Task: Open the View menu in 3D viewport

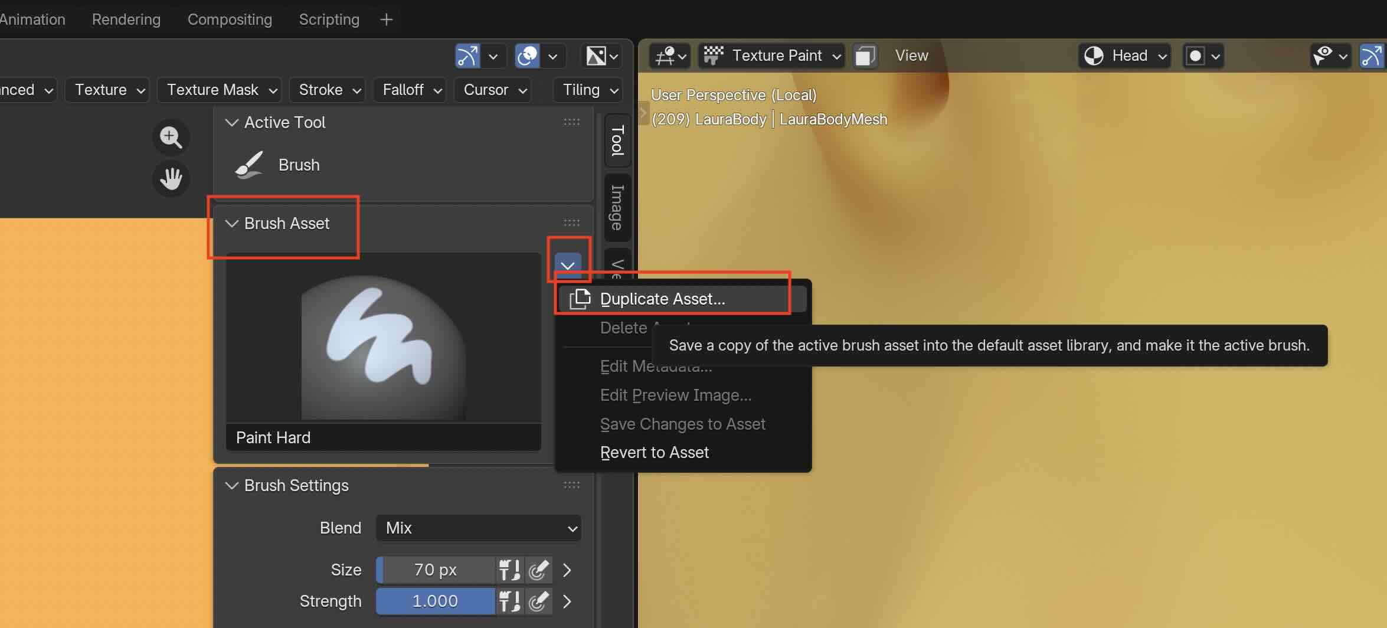Action: (911, 56)
